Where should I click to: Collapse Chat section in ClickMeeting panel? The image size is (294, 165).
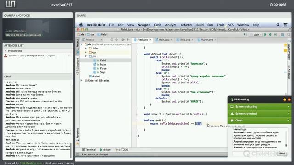[260, 121]
